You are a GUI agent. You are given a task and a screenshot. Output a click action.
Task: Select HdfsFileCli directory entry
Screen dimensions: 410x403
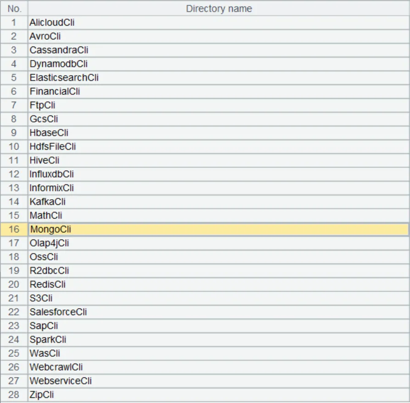coord(219,147)
